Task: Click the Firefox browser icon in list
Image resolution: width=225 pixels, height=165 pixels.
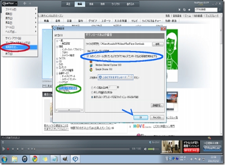Action: (x=91, y=61)
